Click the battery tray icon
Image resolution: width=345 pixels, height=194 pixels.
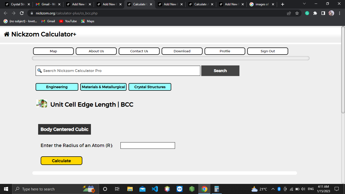tap(297, 189)
